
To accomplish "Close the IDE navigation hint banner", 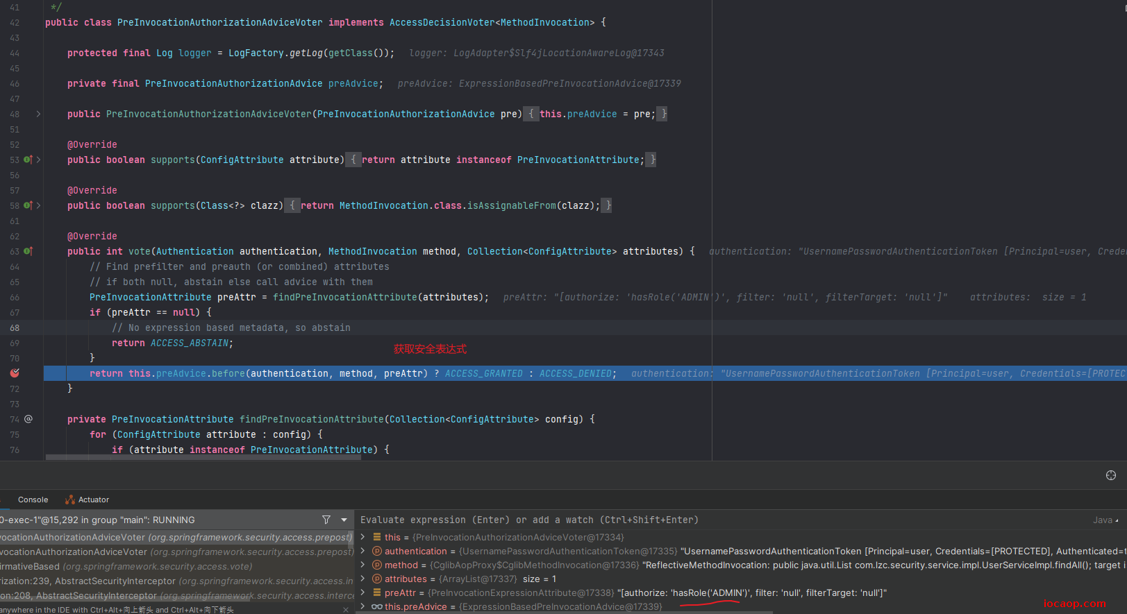I will (346, 610).
